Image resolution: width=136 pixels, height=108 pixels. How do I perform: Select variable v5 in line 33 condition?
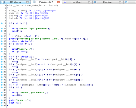[18, 87]
